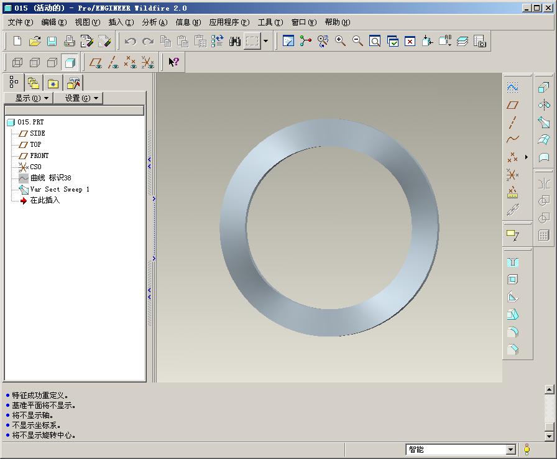Expand the 智能 selection filter combo box
This screenshot has height=459, width=557.
[x=511, y=450]
